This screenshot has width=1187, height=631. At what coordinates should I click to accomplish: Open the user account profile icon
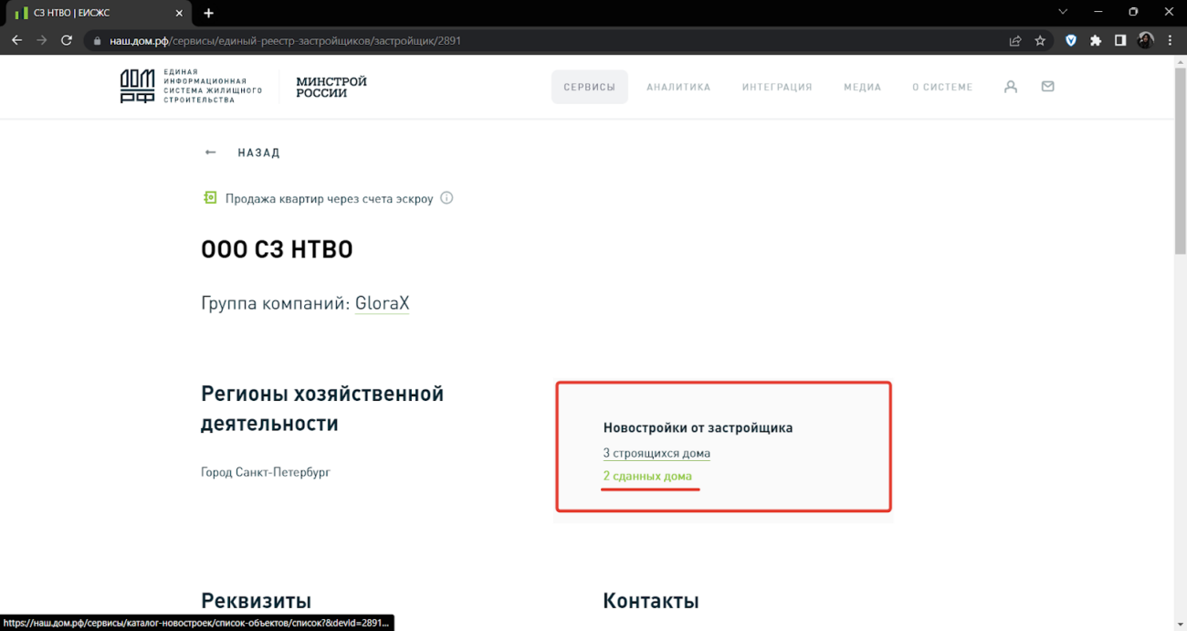coord(1011,87)
